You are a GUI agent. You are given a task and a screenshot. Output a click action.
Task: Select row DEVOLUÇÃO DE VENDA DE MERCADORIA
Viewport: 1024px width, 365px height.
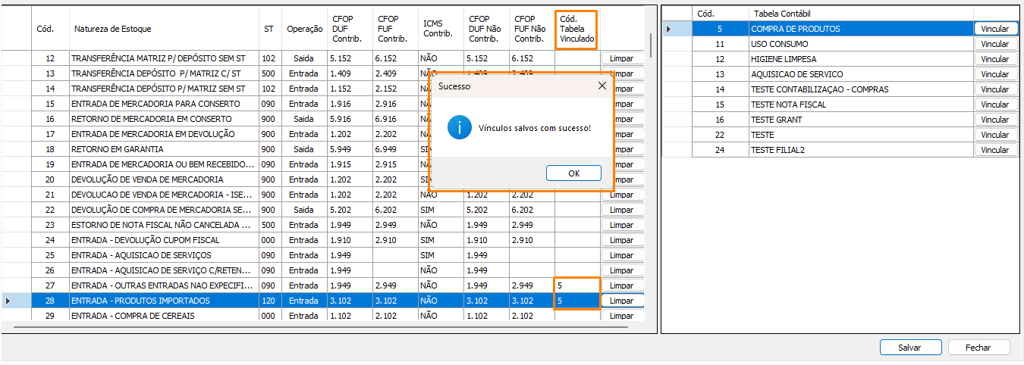pyautogui.click(x=322, y=179)
